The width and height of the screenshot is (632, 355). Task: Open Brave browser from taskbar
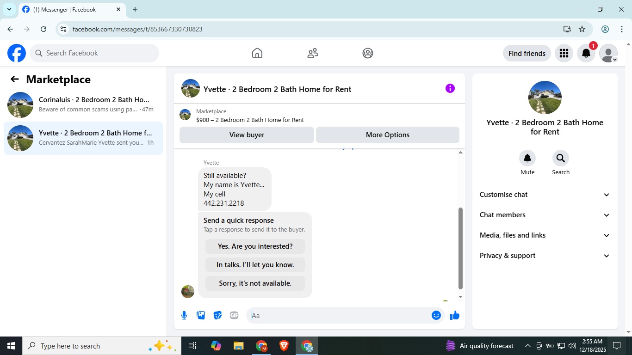[x=284, y=346]
